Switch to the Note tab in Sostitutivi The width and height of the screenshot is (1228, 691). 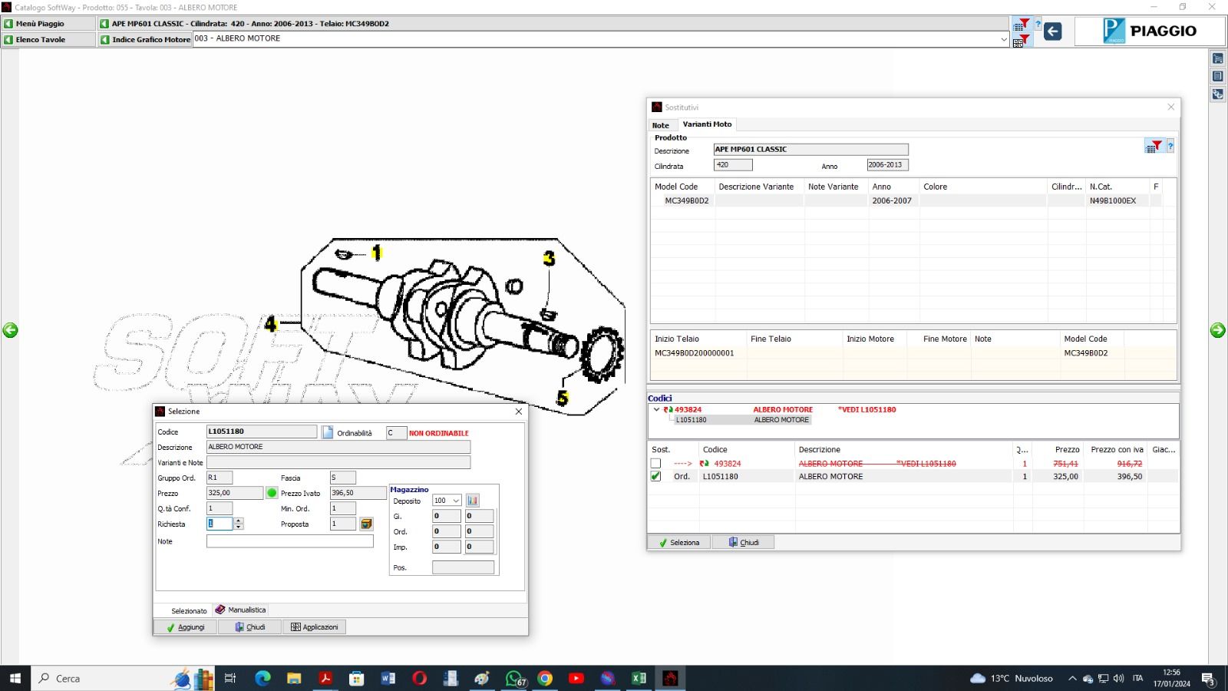tap(661, 125)
